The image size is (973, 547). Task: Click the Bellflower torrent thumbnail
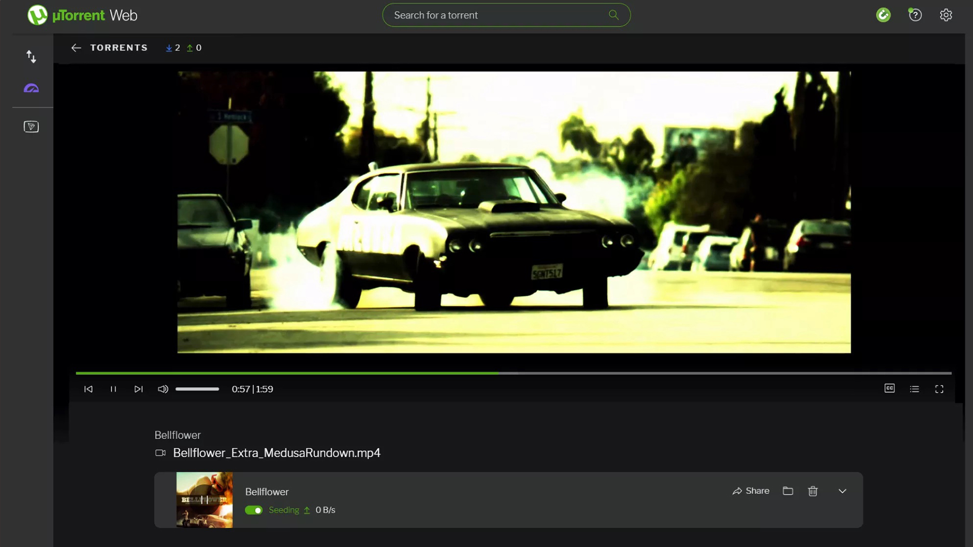click(x=205, y=499)
